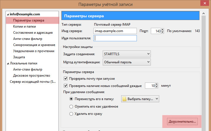211x131 pixels.
Task: Select Отметить его как удалённое option
Action: pyautogui.click(x=71, y=106)
